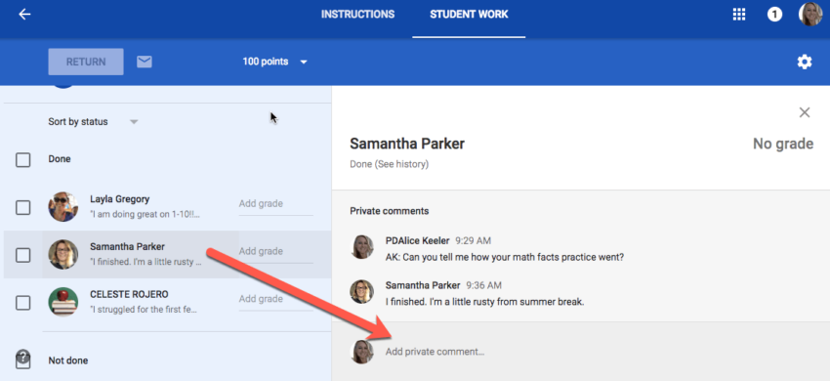Open assignment settings gear icon
This screenshot has width=830, height=381.
804,62
